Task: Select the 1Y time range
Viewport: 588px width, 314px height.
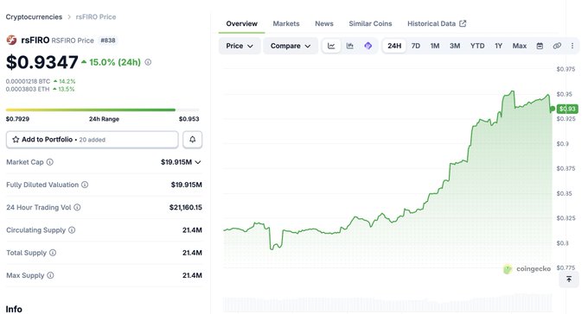Action: (498, 46)
